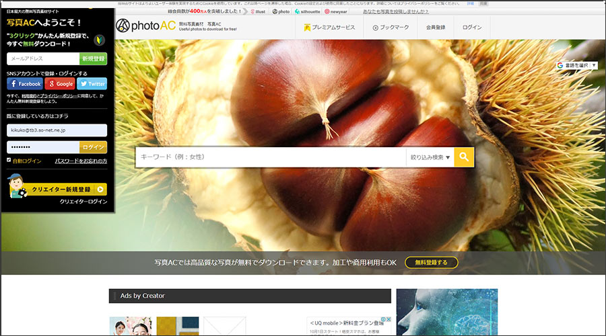
Task: Open the プレミアムサービス menu item
Action: click(x=329, y=28)
